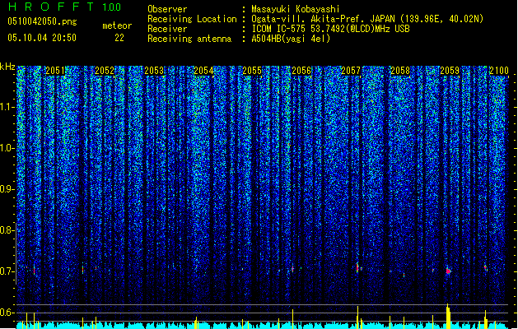Viewport: 518px width, 329px height.
Task: Click the 2058 time marker
Action: click(400, 71)
